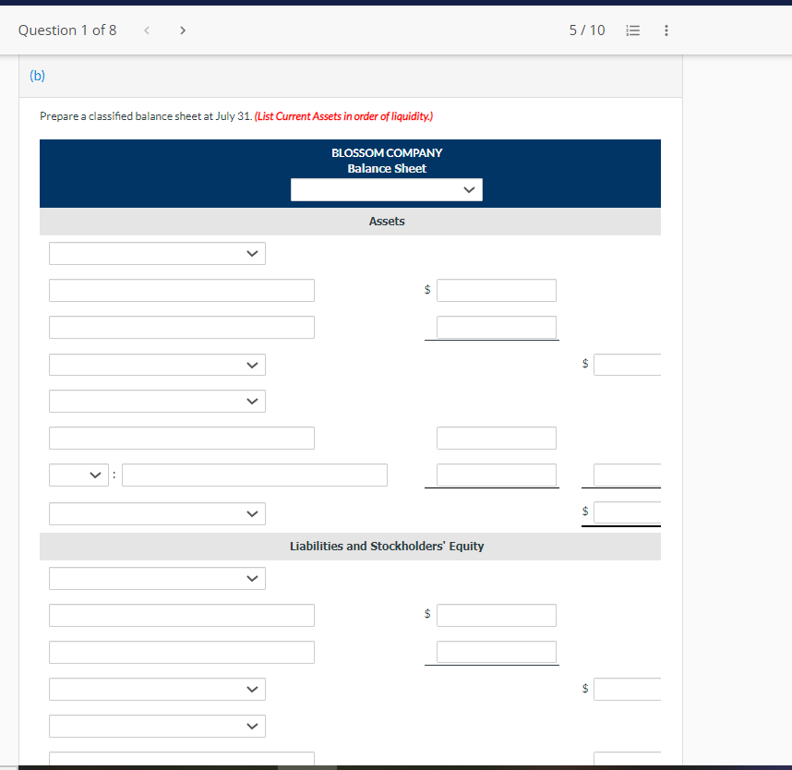Screen dimensions: 792x770
Task: Open the small Less/Add dropdown before the colon
Action: click(78, 475)
